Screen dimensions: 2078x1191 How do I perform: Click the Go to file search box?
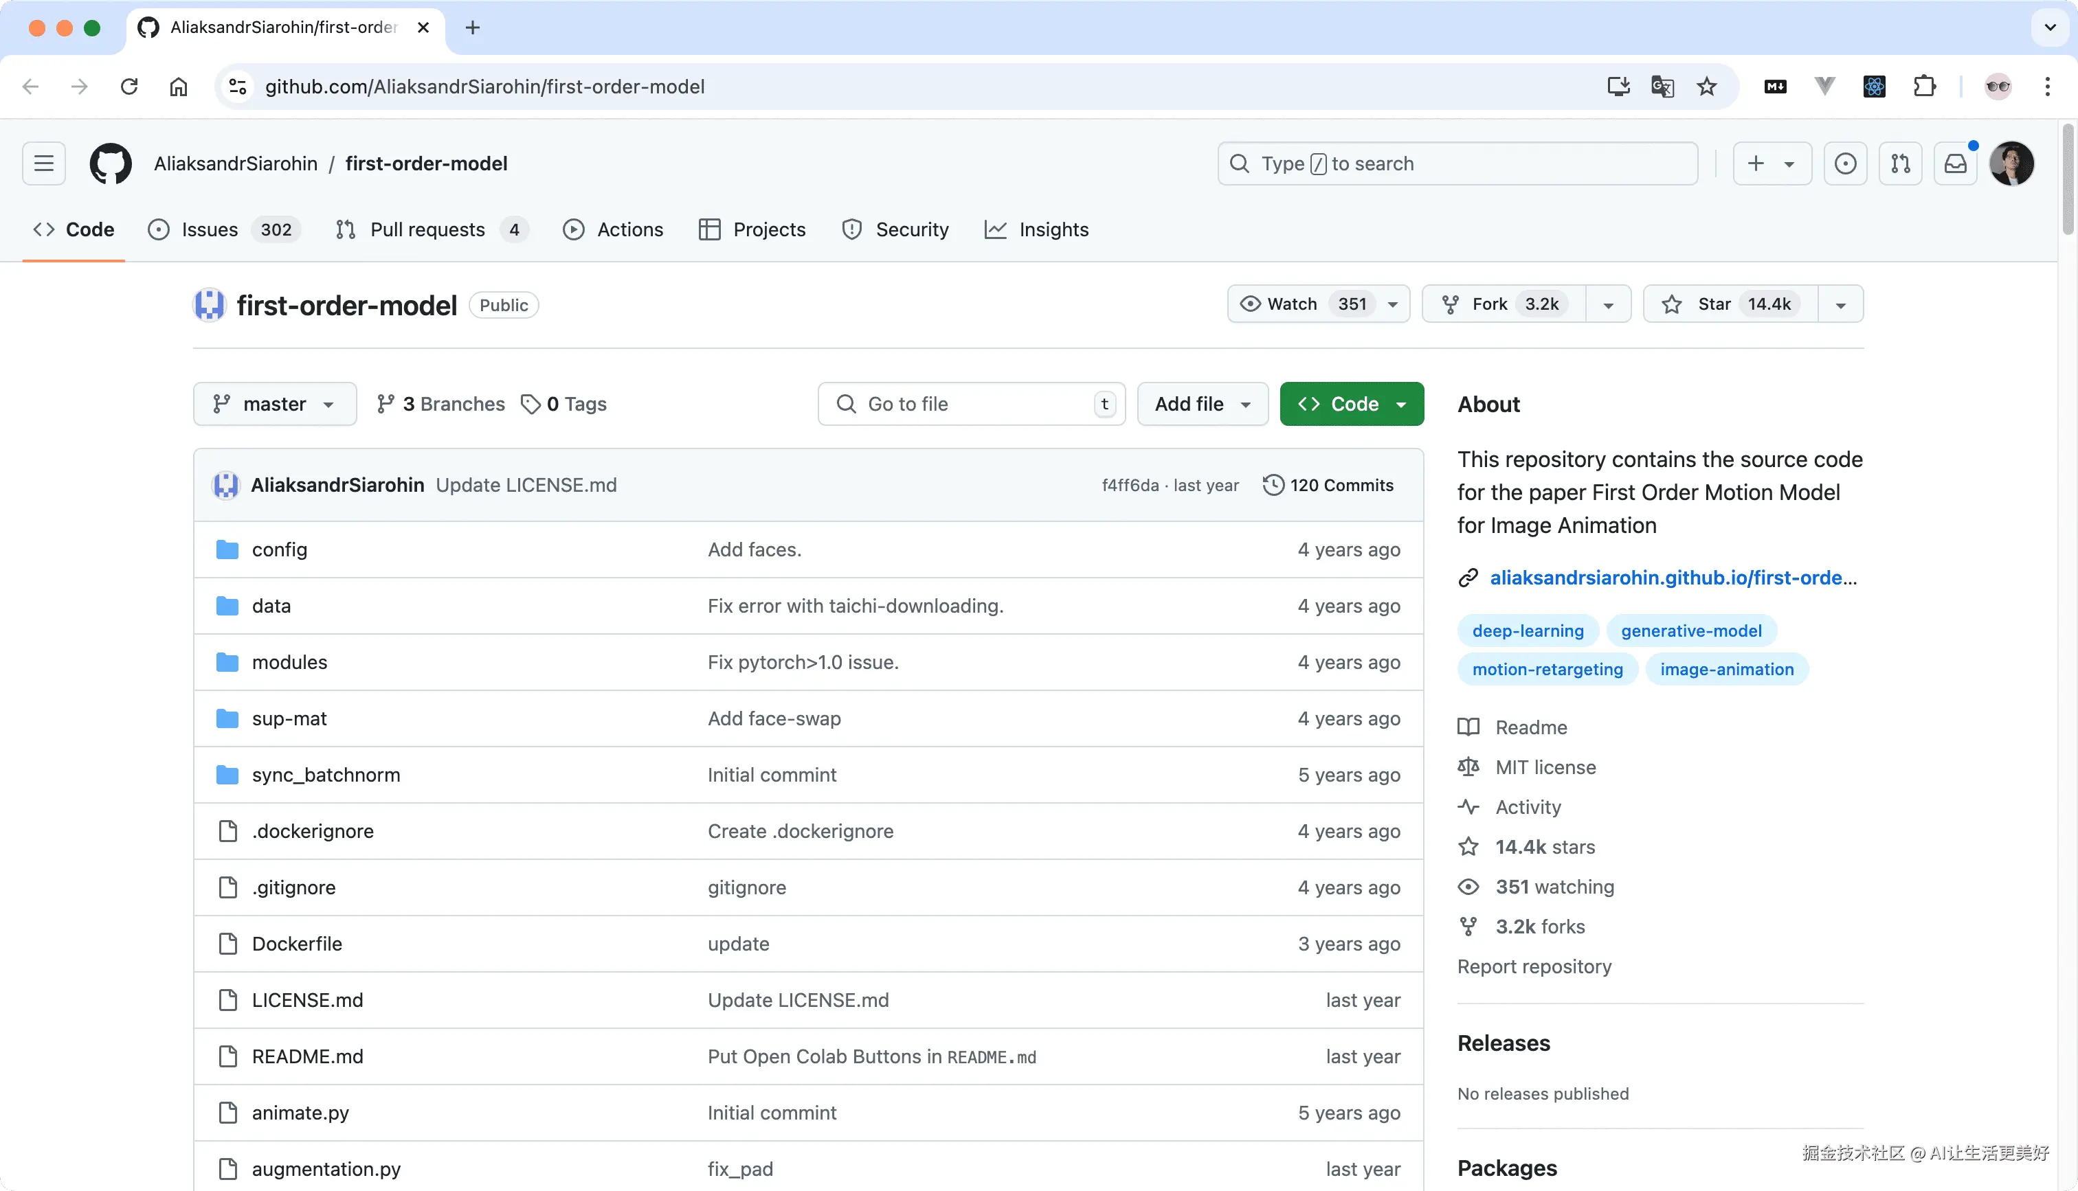970,403
